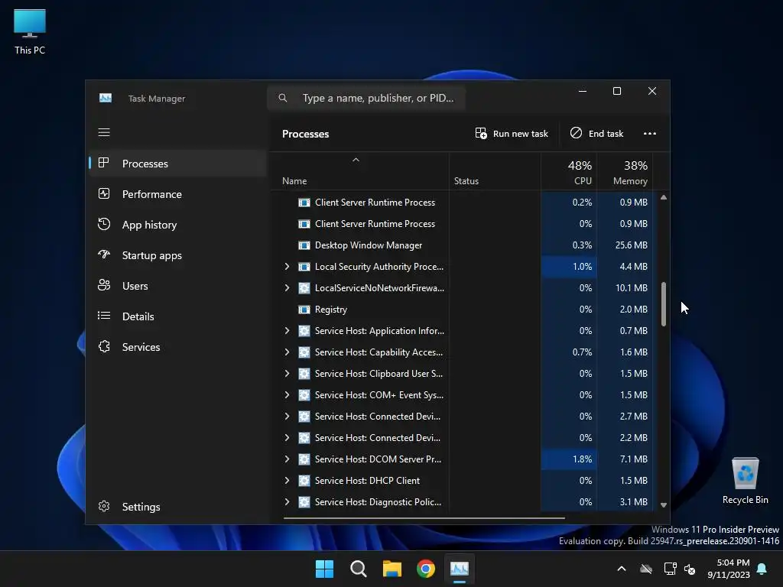
Task: Click Run new task button
Action: pyautogui.click(x=512, y=133)
